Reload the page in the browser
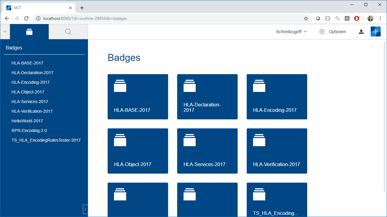387x217 pixels. [26, 18]
